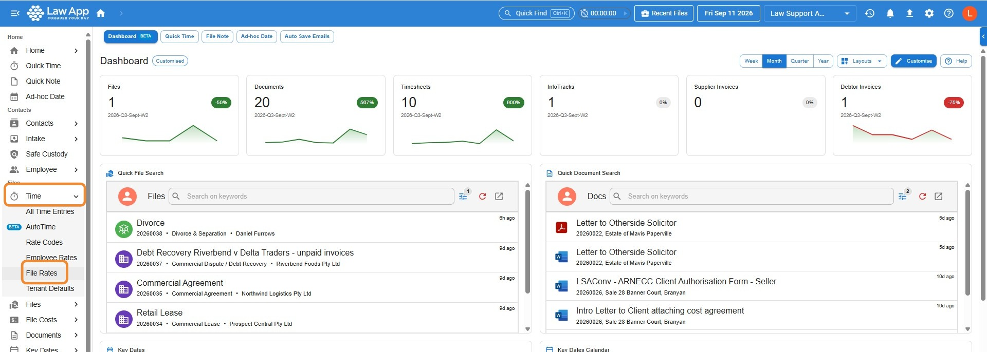Click the Files user avatar icon
The height and width of the screenshot is (352, 987).
127,197
